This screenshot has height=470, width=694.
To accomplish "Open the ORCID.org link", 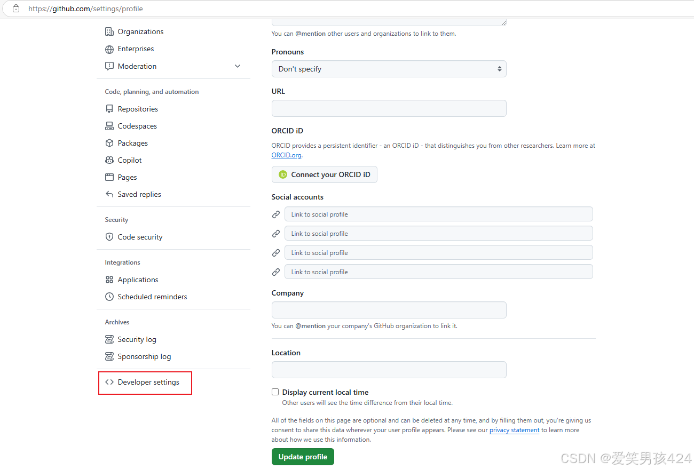I will (x=286, y=155).
